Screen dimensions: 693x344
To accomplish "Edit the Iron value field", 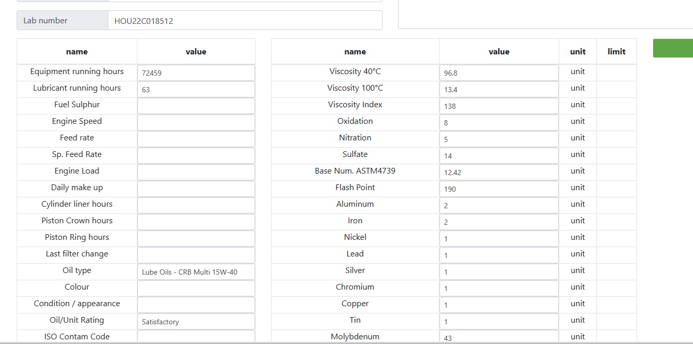I will [499, 222].
